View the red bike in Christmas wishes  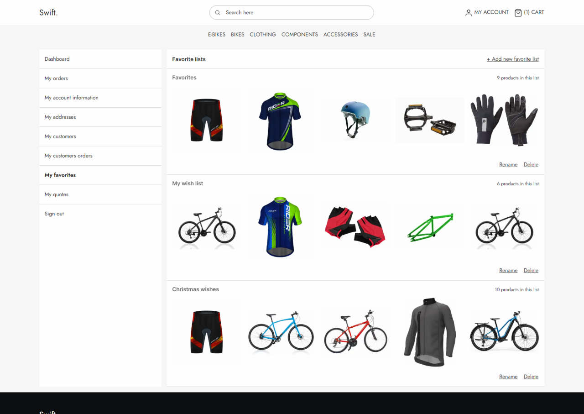pos(355,332)
